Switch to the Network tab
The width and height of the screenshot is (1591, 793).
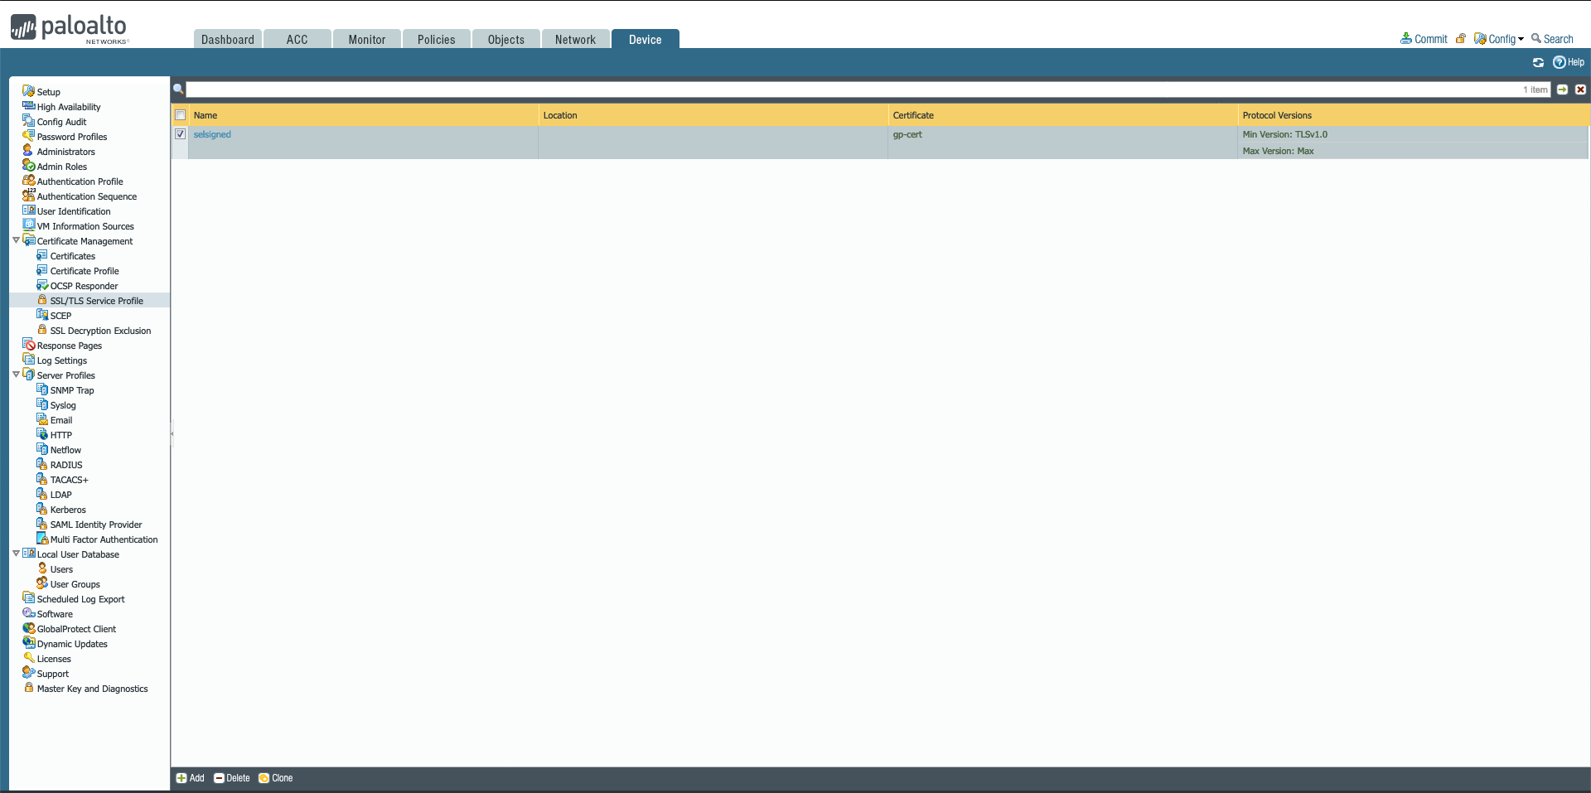(575, 38)
